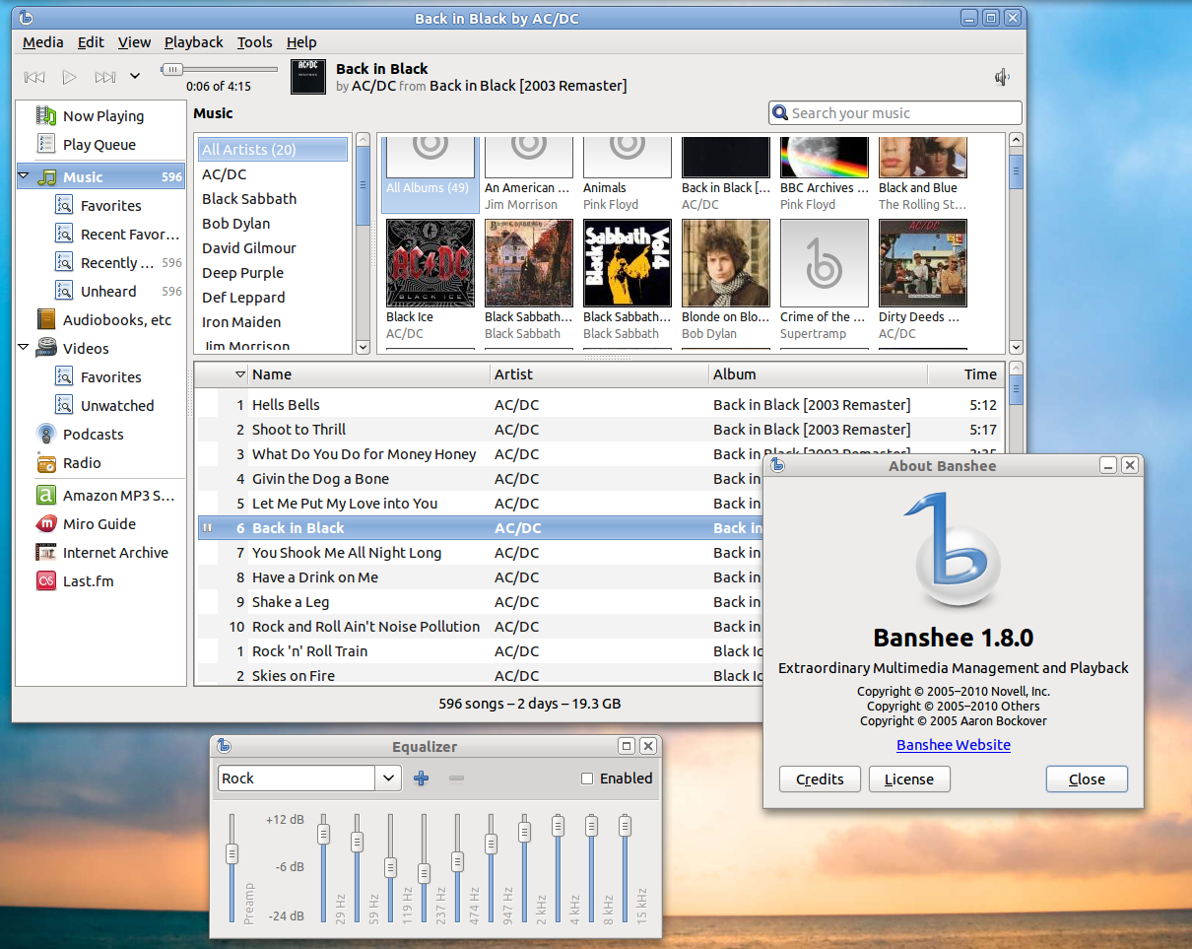This screenshot has width=1192, height=949.
Task: Select the Black Ice album cover
Action: click(430, 262)
